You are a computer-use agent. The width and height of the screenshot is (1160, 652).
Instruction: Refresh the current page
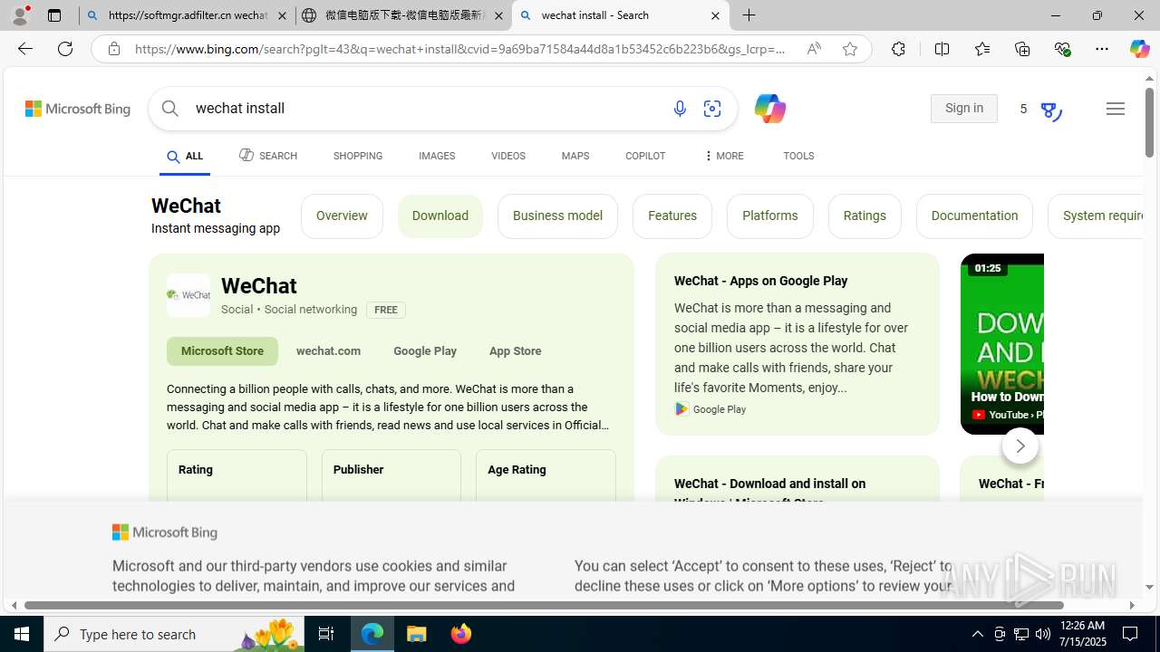coord(65,49)
